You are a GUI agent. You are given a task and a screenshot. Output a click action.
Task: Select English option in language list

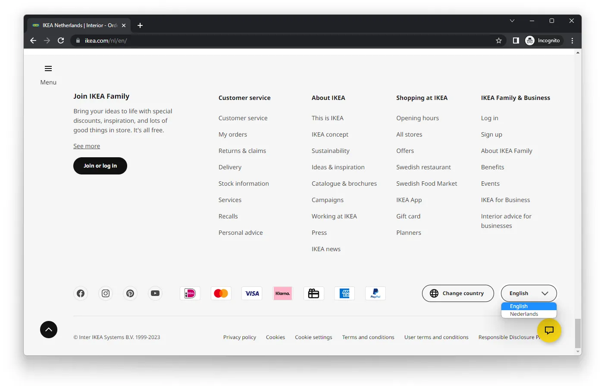[x=529, y=306]
